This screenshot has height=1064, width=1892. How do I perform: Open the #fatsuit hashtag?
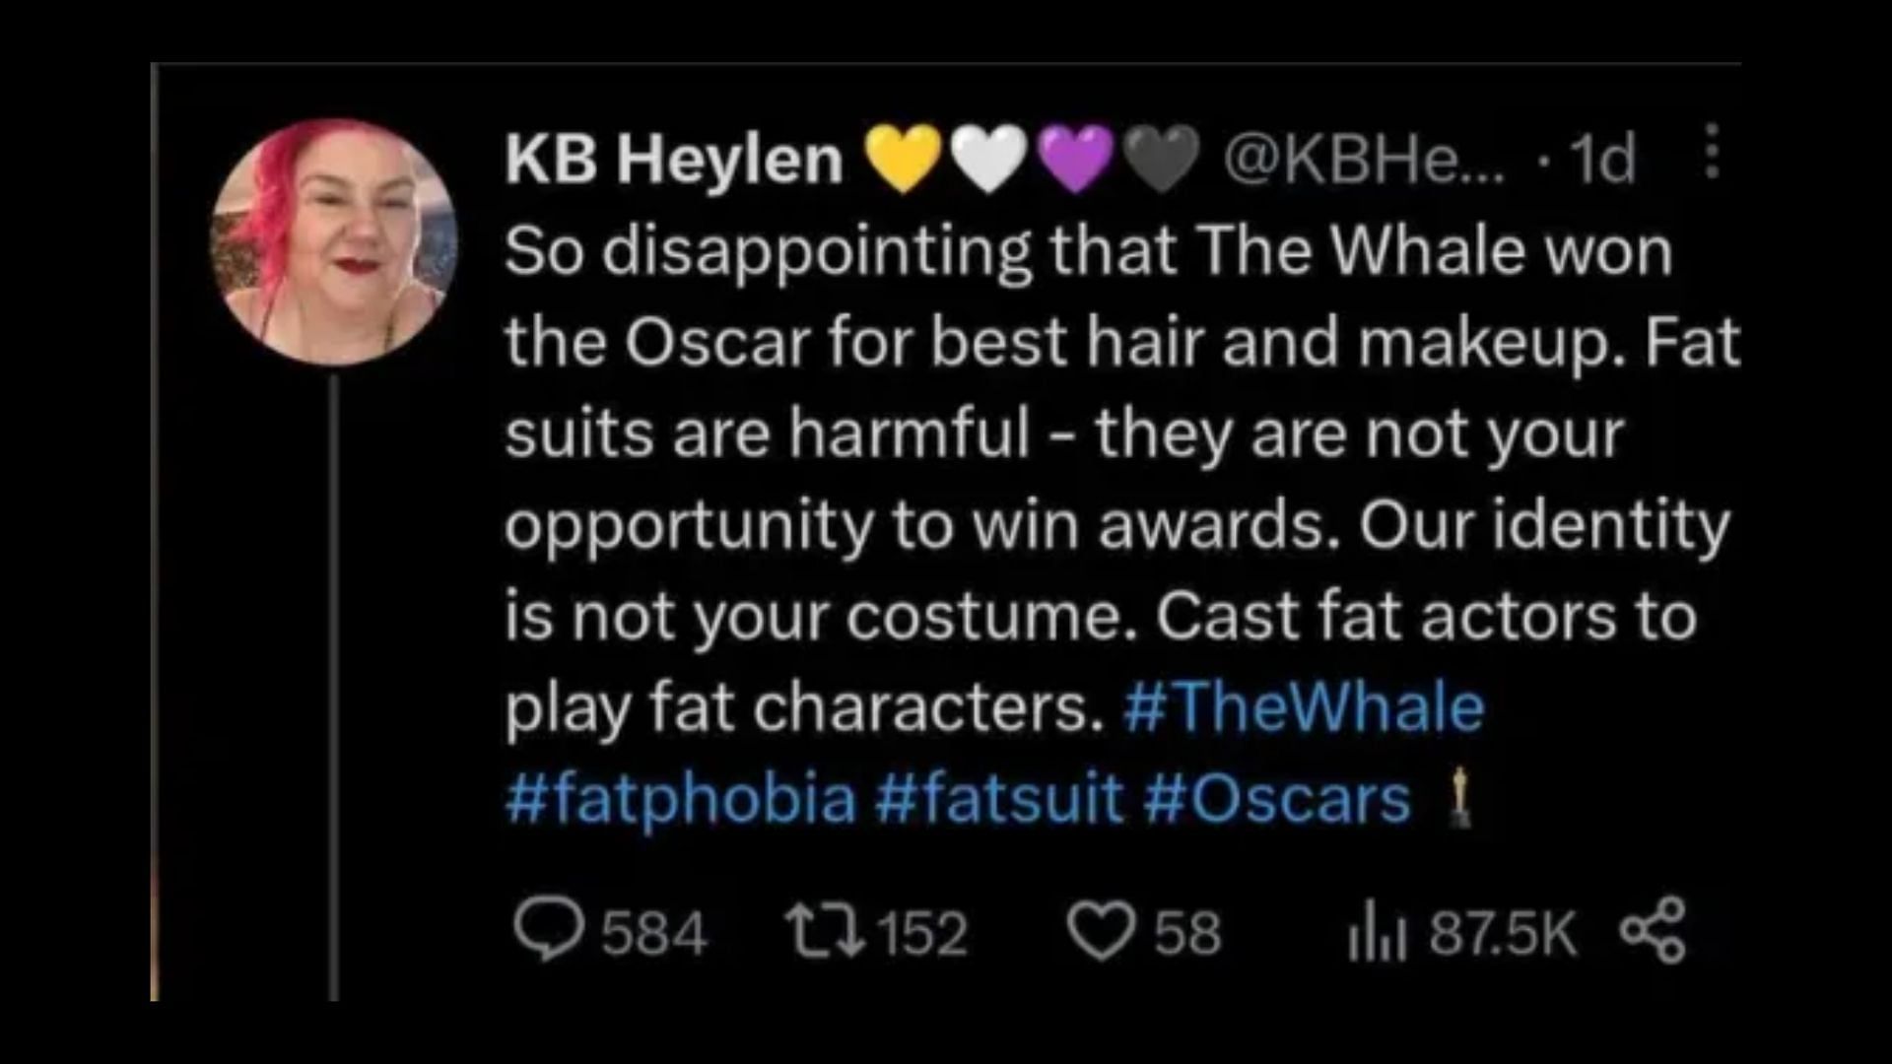998,798
